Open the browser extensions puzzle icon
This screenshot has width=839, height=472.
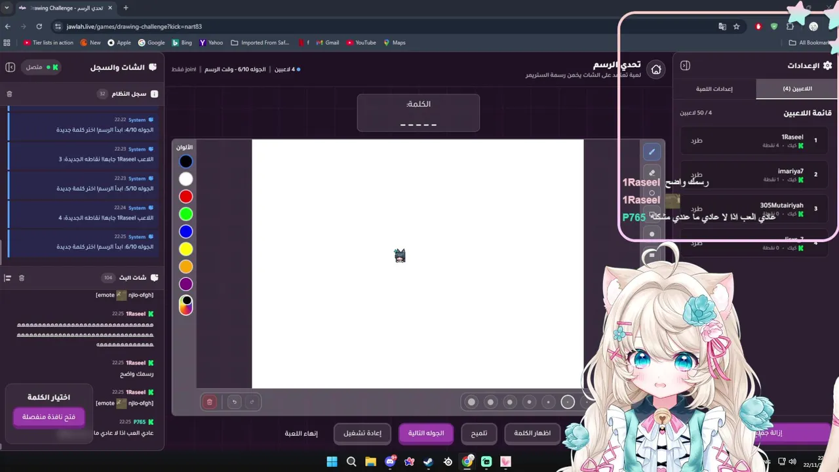(790, 26)
